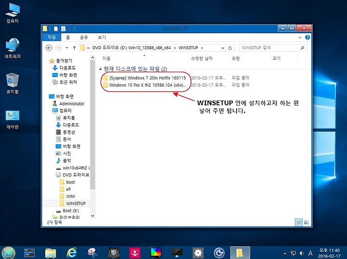Click navigation pane scrollbar down arrow
Image resolution: width=347 pixels, height=259 pixels.
tap(93, 216)
